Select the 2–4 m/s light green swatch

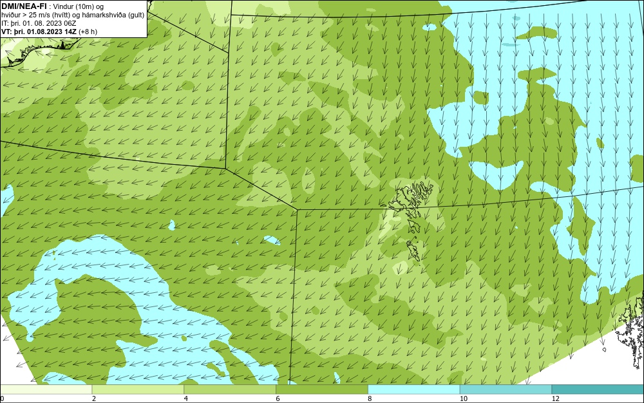pyautogui.click(x=138, y=389)
